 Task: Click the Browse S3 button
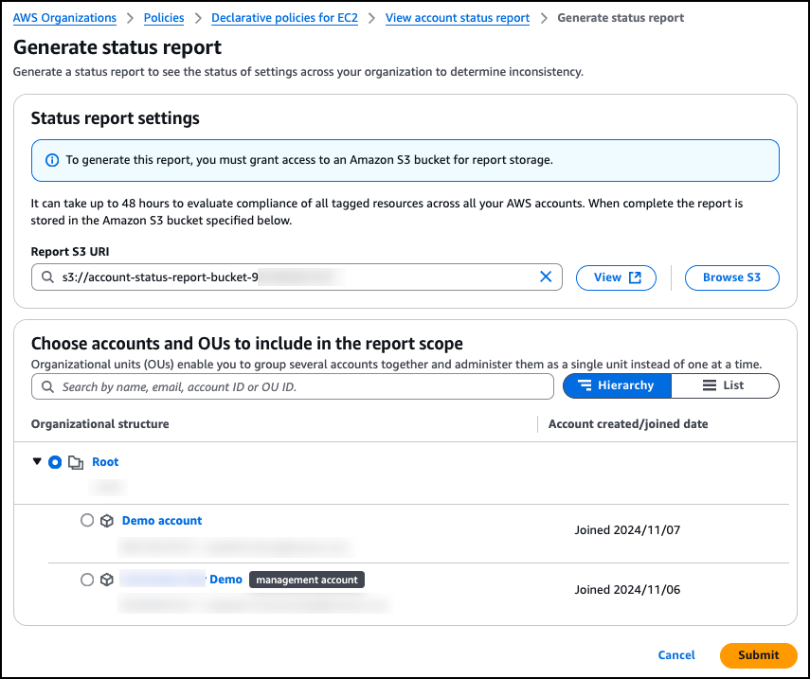[731, 277]
